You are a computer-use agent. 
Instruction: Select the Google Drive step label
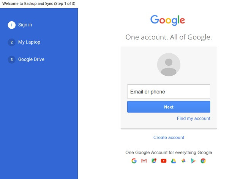(31, 59)
